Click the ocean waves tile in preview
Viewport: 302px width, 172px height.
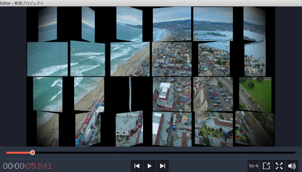pyautogui.click(x=47, y=59)
